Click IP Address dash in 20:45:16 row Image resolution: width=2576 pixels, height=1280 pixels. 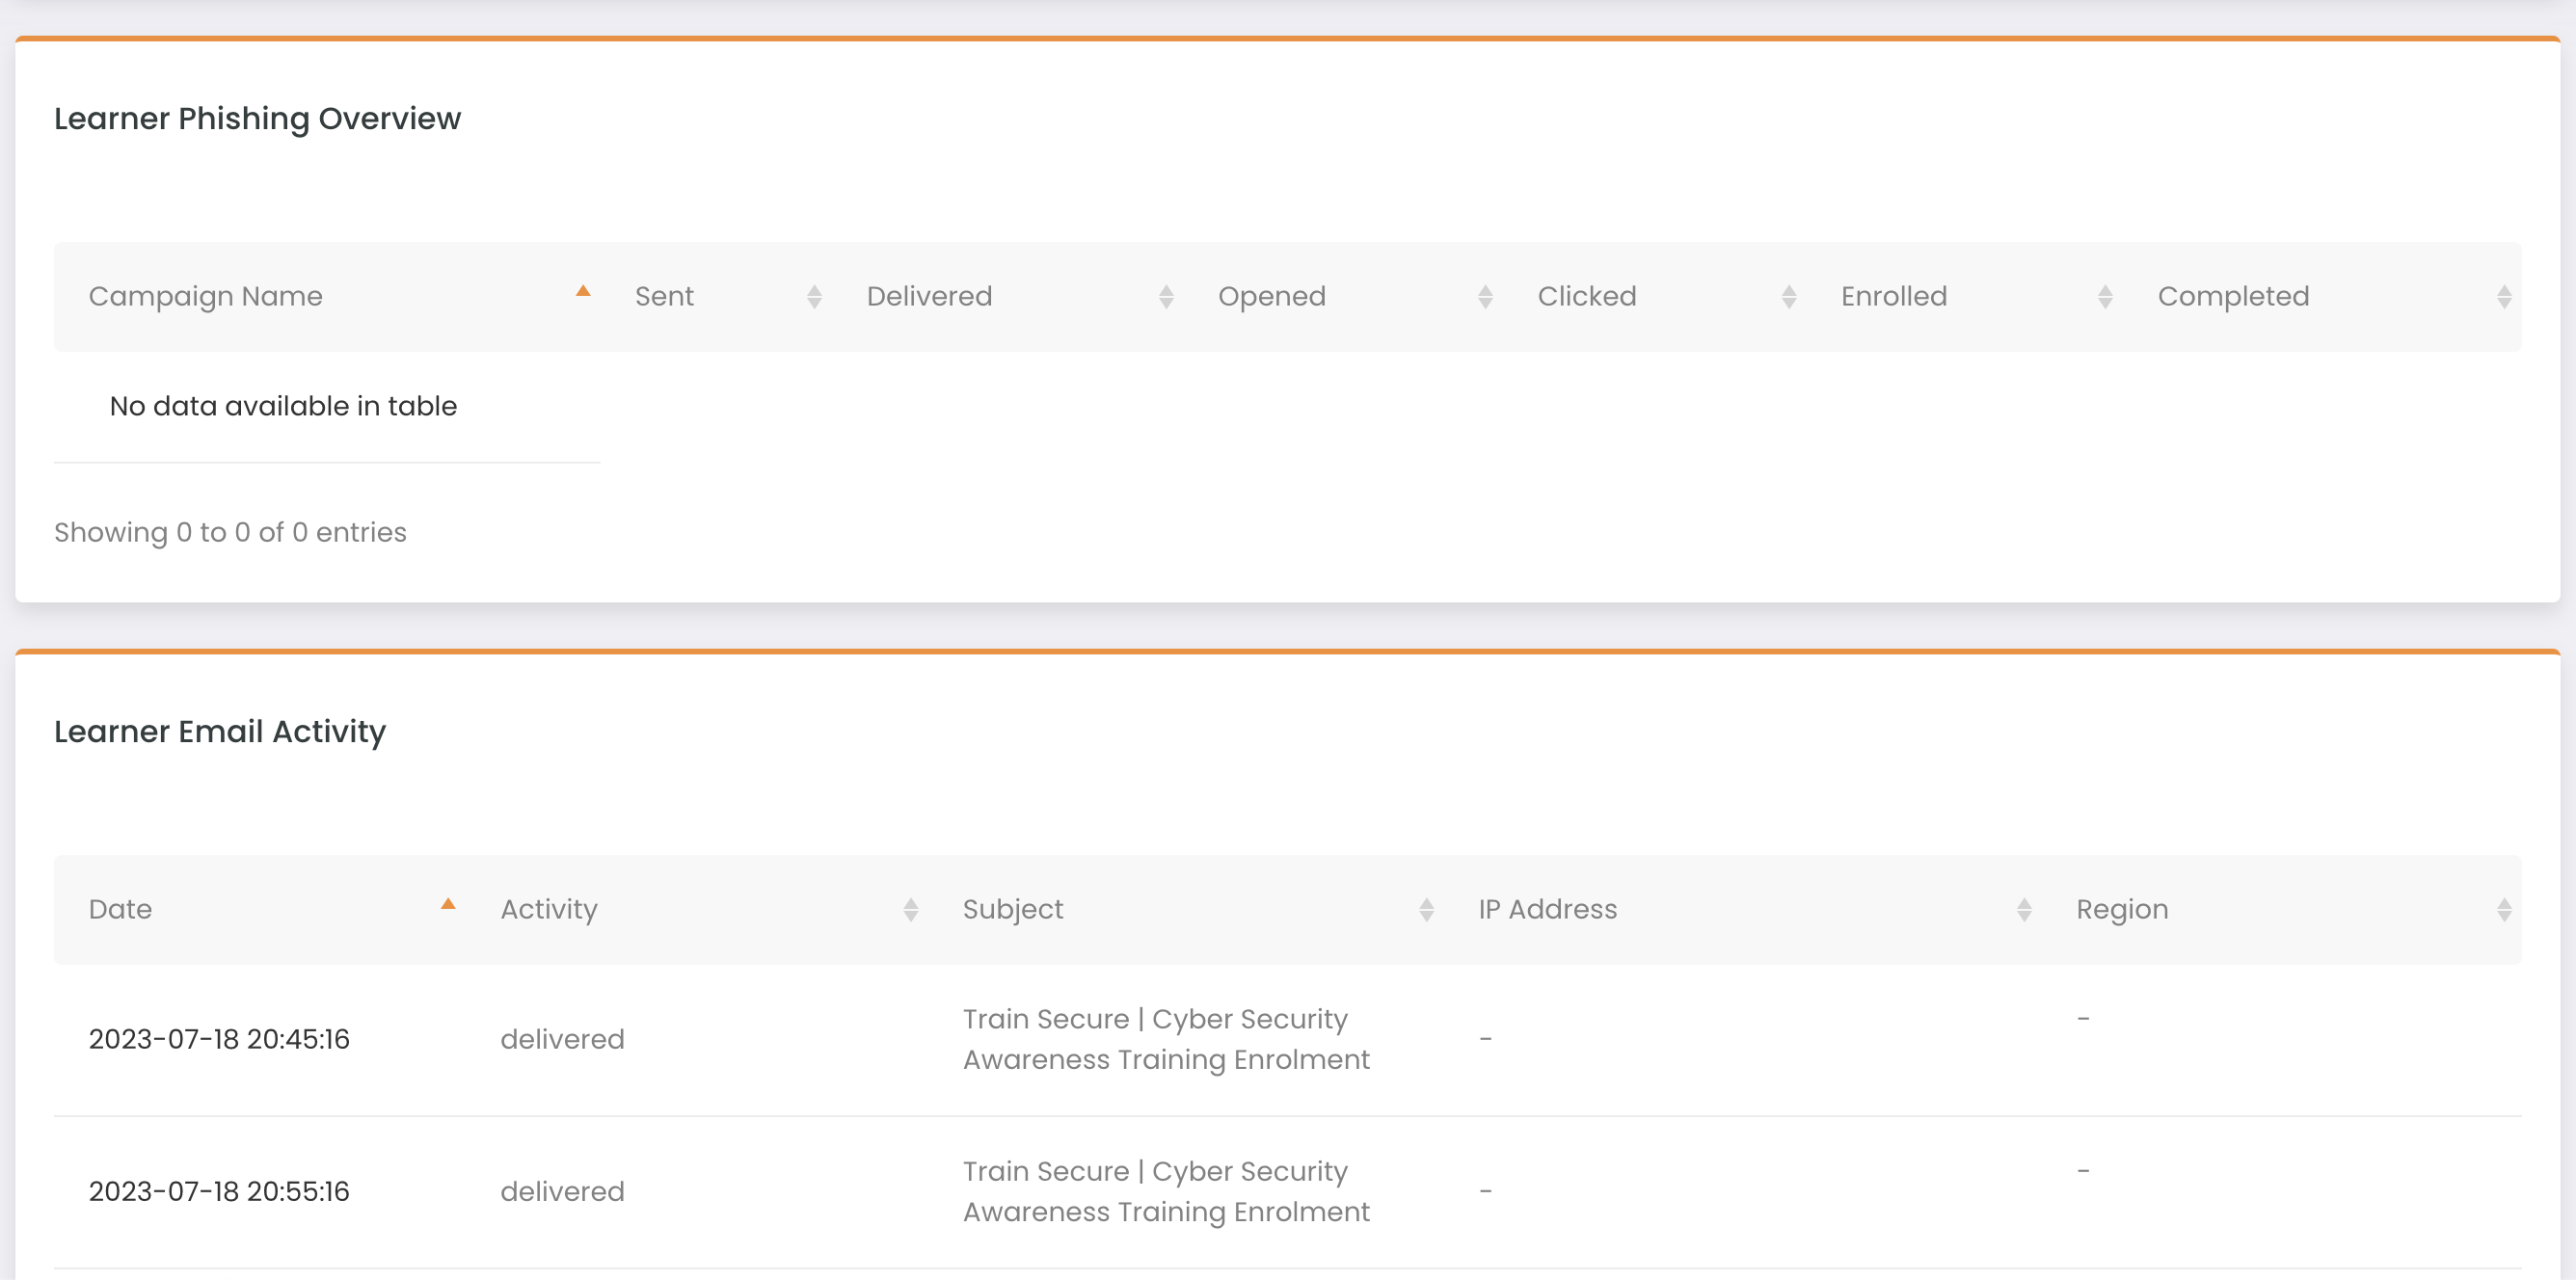[x=1485, y=1040]
